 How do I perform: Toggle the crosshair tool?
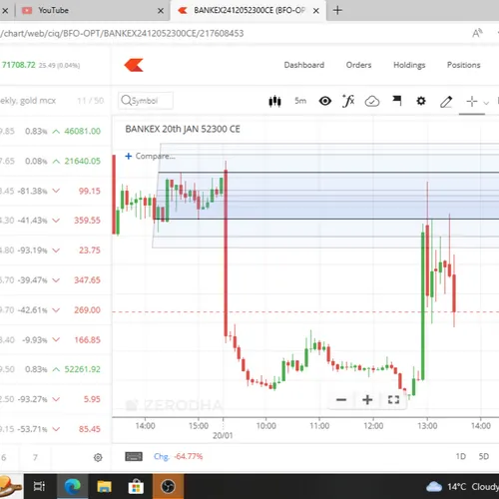tap(472, 101)
